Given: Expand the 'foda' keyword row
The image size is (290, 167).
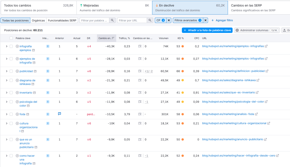Looking at the screenshot, I should coord(7,114).
